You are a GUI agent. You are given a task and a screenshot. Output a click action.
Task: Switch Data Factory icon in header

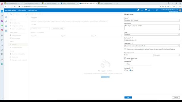tap(142, 10)
